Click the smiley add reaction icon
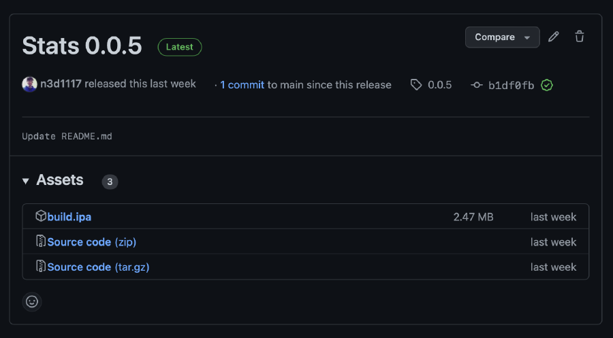 point(32,301)
